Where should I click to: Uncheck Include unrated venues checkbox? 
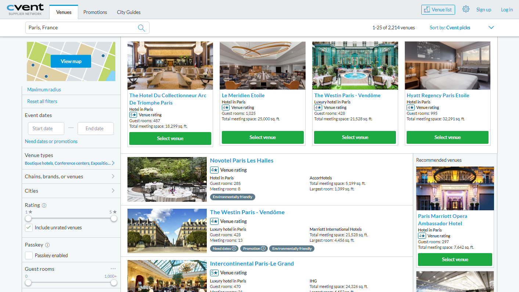[x=29, y=227]
